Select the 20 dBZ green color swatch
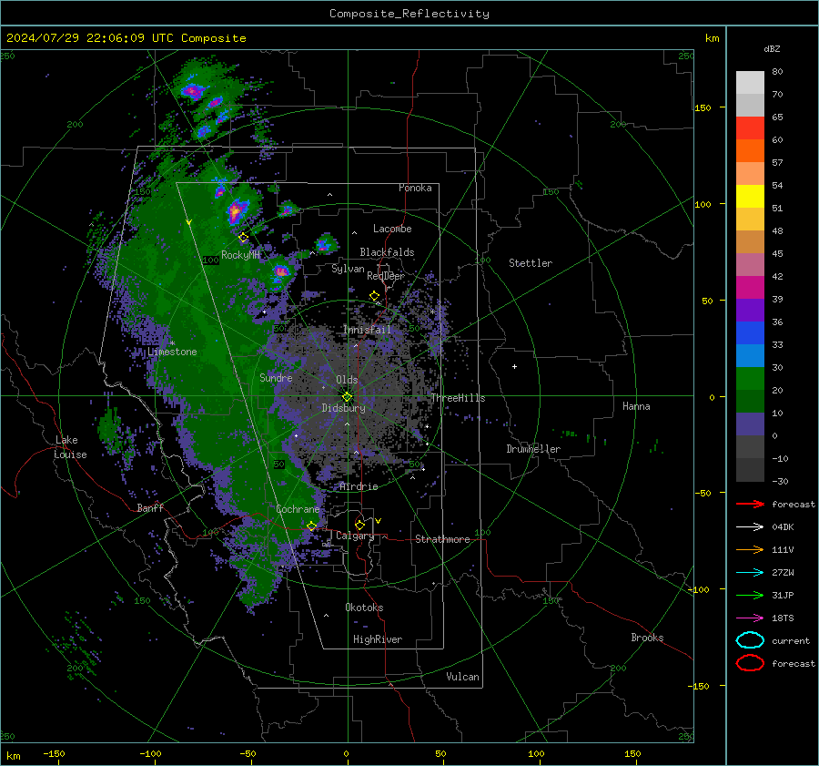The height and width of the screenshot is (766, 819). point(750,379)
